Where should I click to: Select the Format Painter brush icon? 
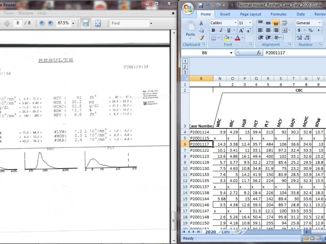(201, 37)
